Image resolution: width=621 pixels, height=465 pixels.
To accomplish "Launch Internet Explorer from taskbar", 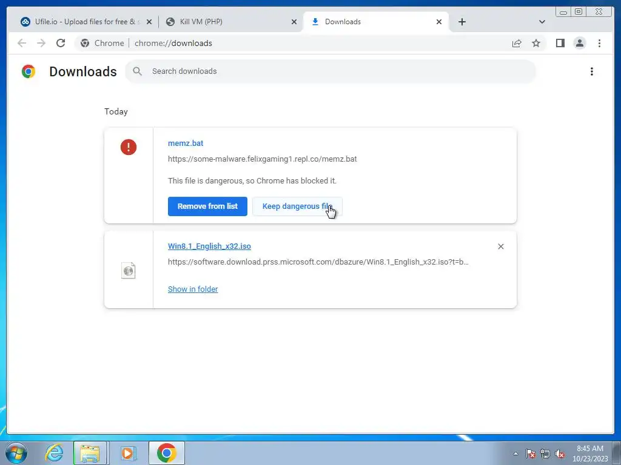I will point(54,453).
